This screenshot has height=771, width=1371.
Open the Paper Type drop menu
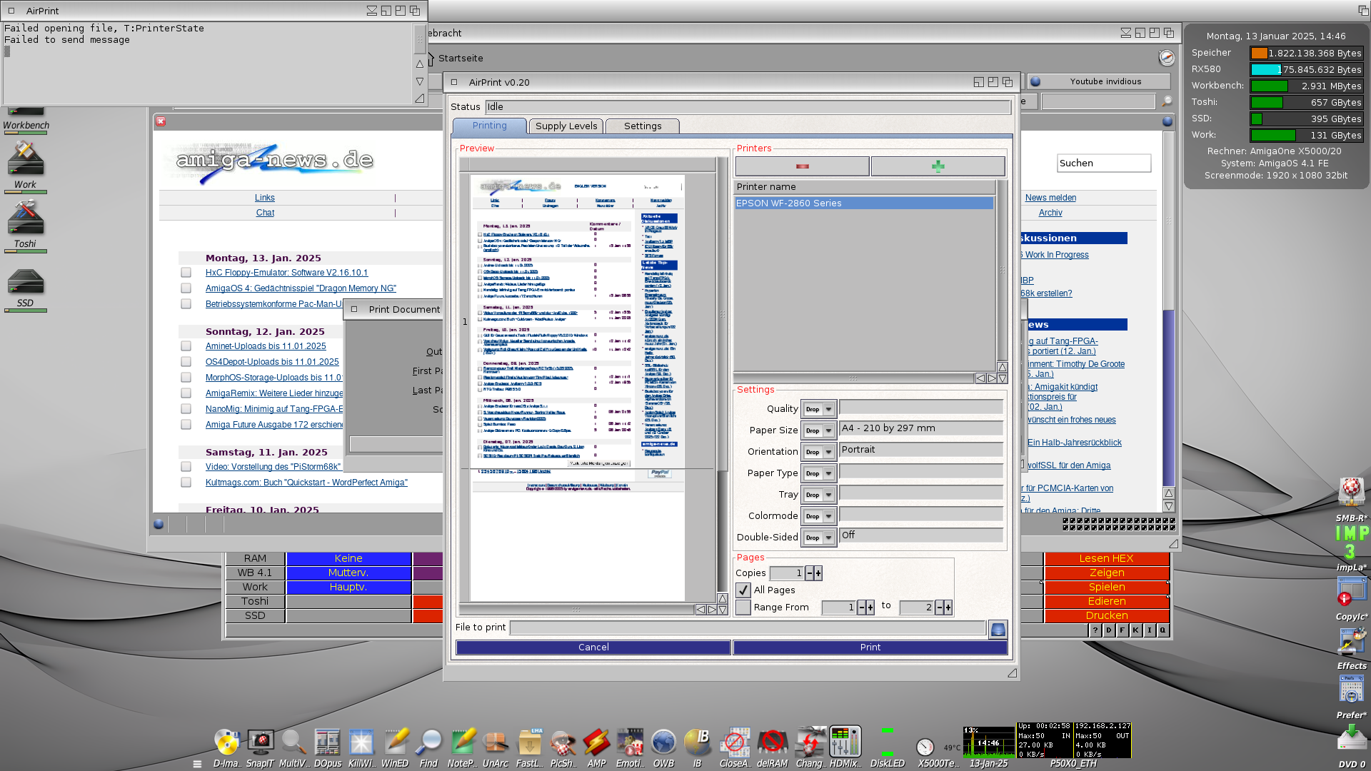pos(818,474)
